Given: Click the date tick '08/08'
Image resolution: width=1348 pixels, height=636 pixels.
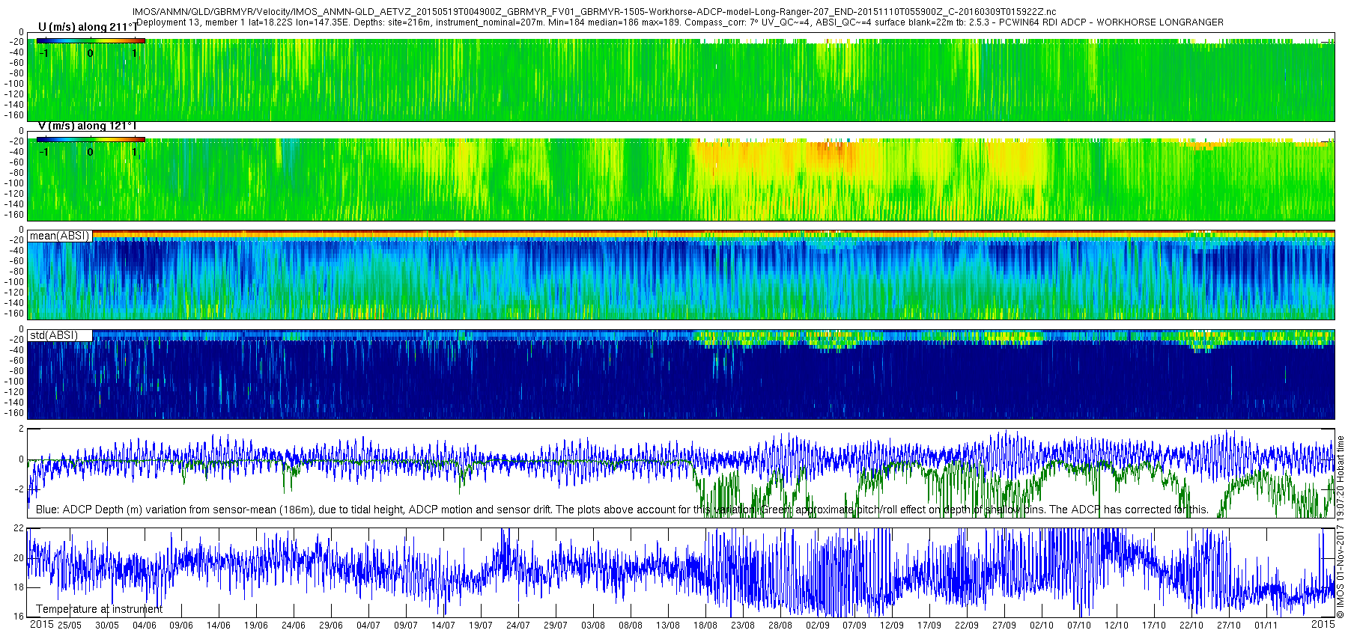Looking at the screenshot, I should click(631, 626).
